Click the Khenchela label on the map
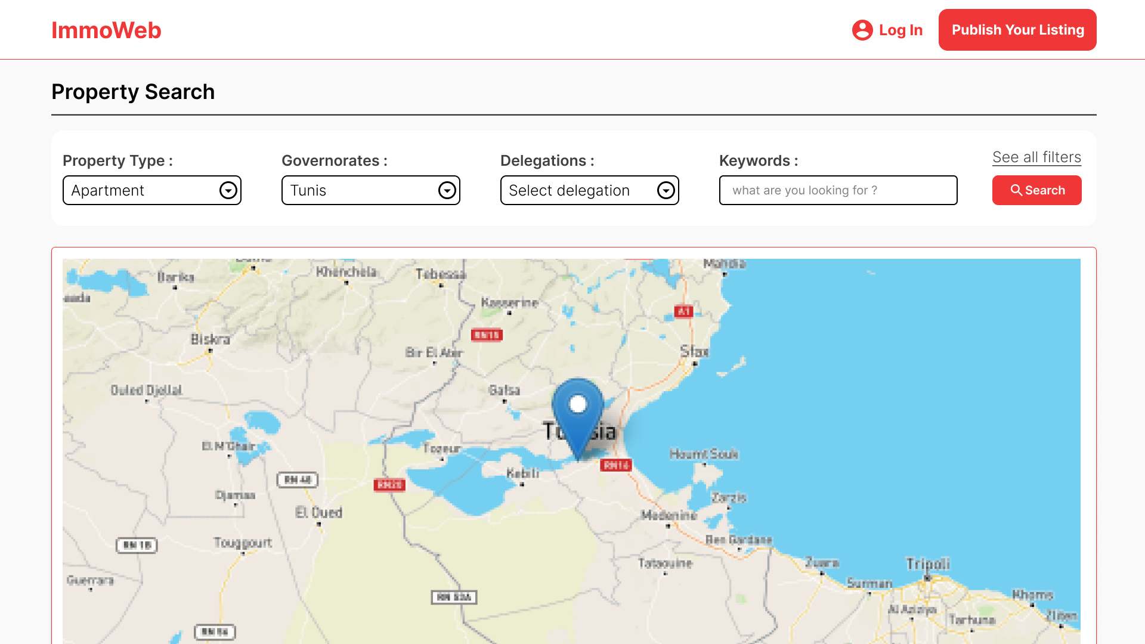This screenshot has height=644, width=1145. coord(346,271)
